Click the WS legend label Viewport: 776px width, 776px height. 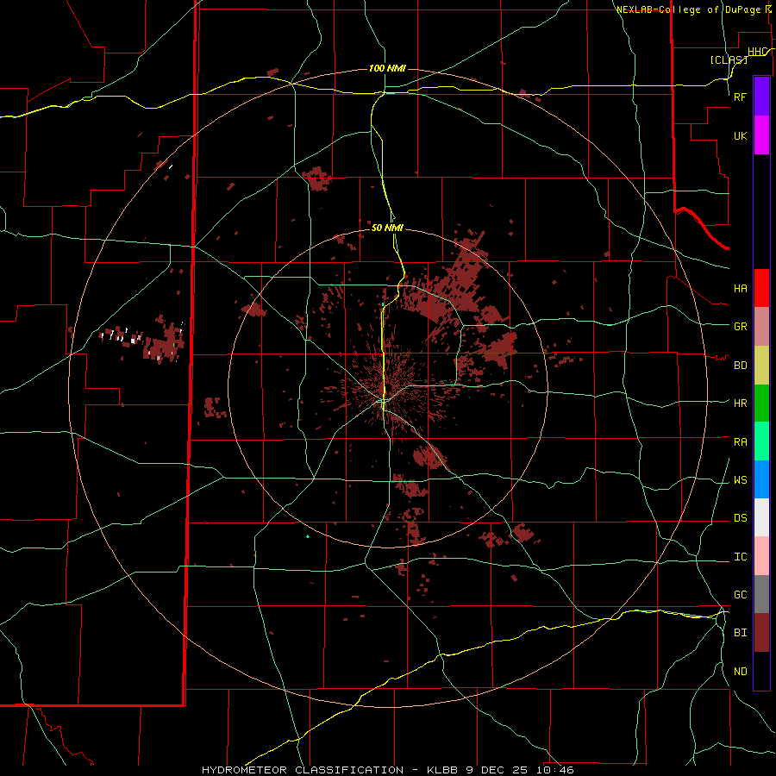pyautogui.click(x=740, y=480)
